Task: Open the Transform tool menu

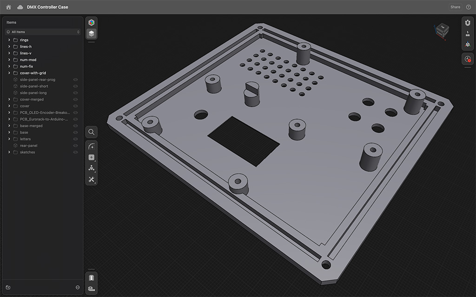Action: click(92, 168)
